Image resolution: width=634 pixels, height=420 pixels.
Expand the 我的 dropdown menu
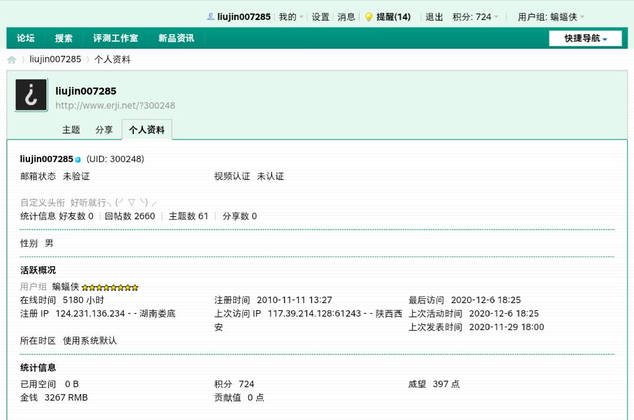[x=291, y=17]
